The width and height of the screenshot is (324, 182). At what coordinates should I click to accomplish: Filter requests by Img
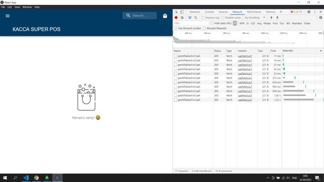point(259,23)
